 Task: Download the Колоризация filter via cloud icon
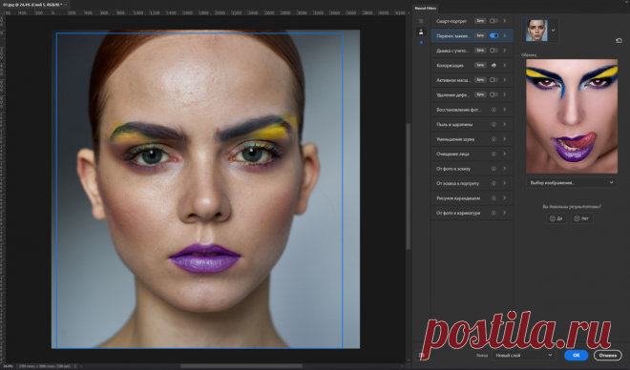pos(493,65)
